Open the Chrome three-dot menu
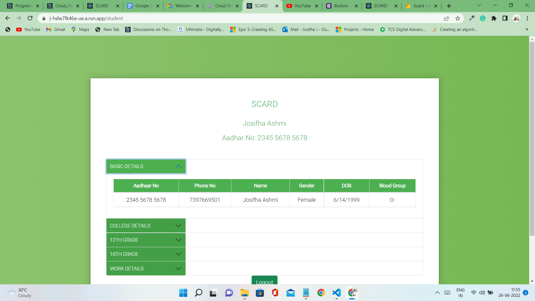535x301 pixels. [x=527, y=18]
